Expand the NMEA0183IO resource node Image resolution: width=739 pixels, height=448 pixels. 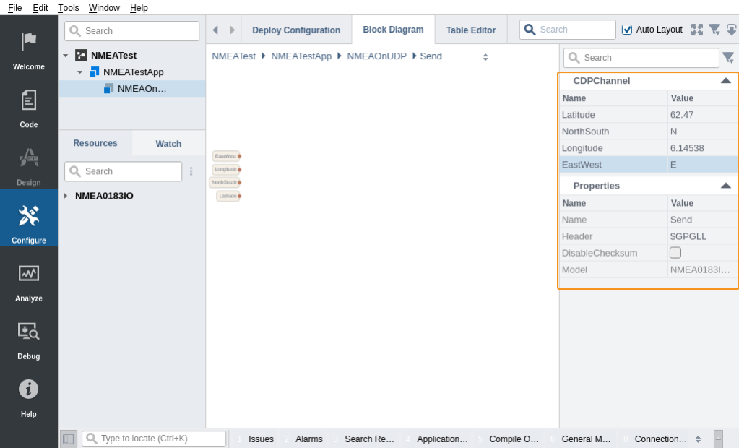click(x=66, y=196)
